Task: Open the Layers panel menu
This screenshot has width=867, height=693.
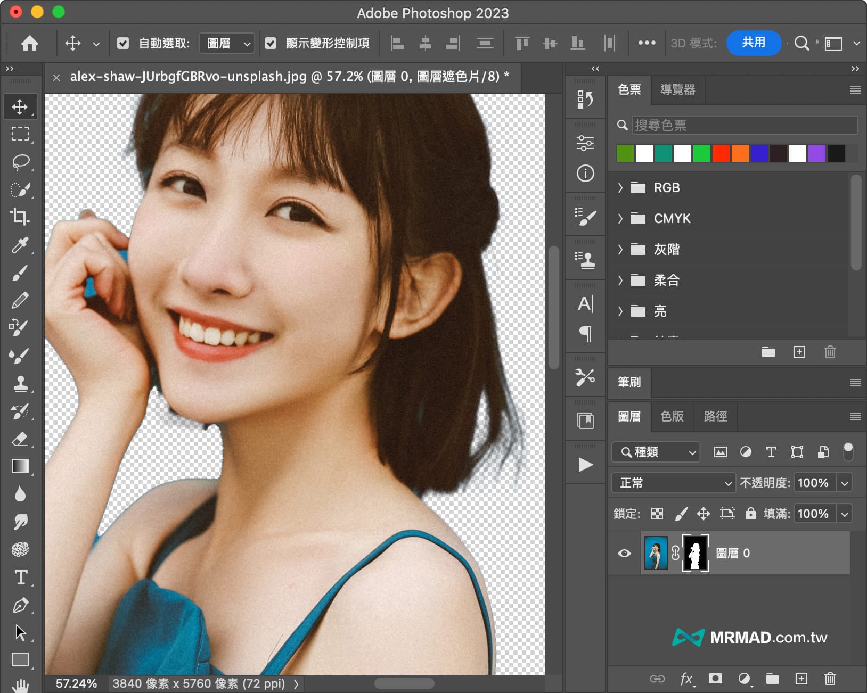Action: pos(855,417)
